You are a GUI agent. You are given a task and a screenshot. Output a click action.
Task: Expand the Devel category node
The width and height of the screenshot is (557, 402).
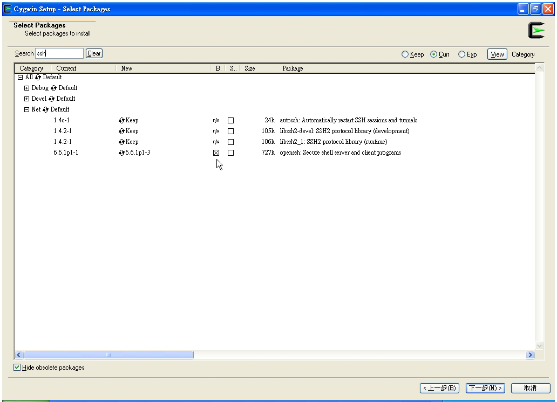(x=26, y=99)
